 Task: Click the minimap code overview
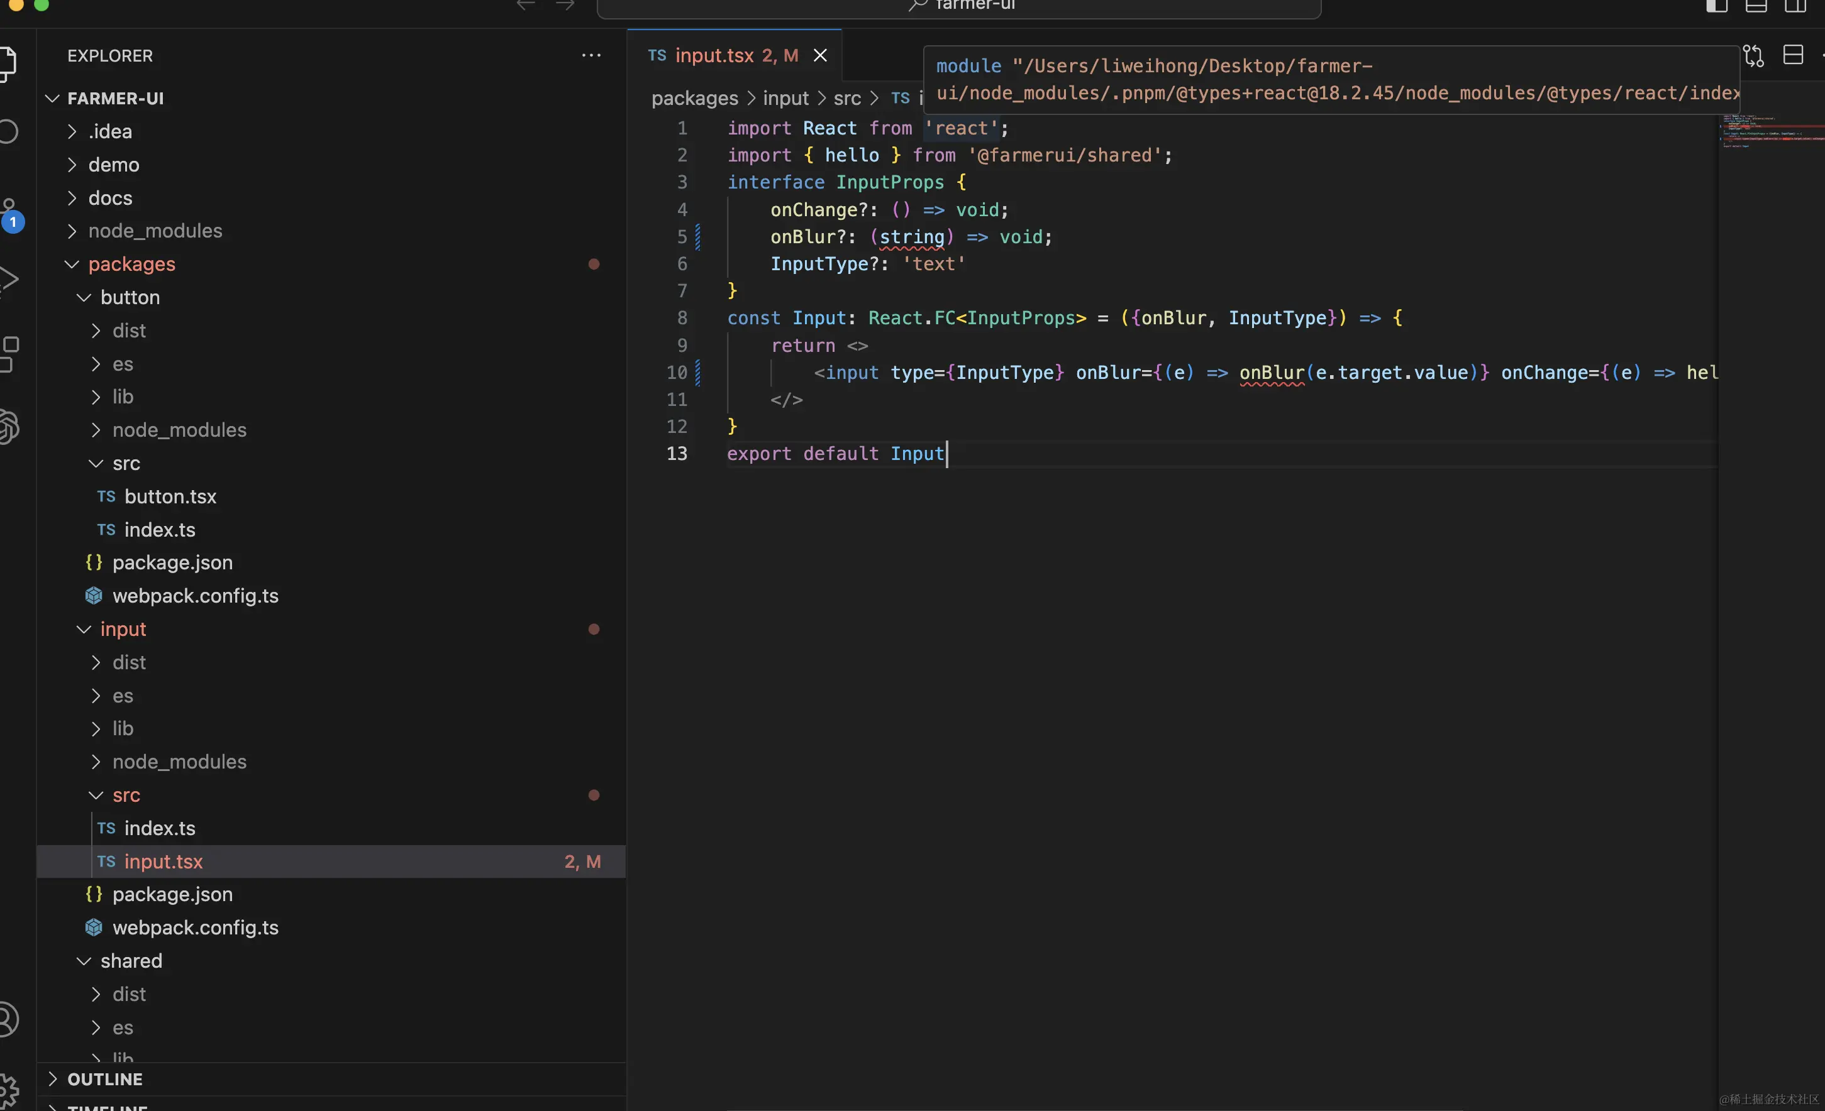[x=1771, y=132]
